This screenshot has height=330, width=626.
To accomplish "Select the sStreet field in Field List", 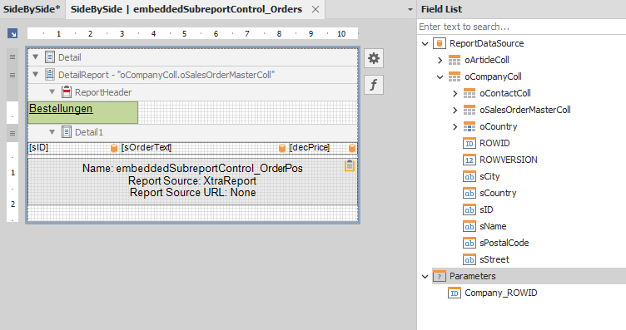I will [x=494, y=259].
